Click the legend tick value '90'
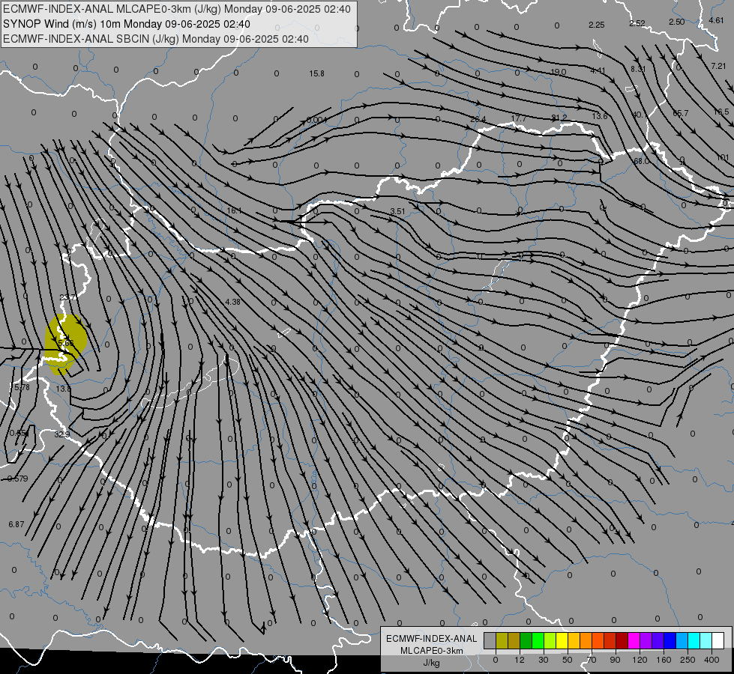The height and width of the screenshot is (674, 734). [615, 660]
